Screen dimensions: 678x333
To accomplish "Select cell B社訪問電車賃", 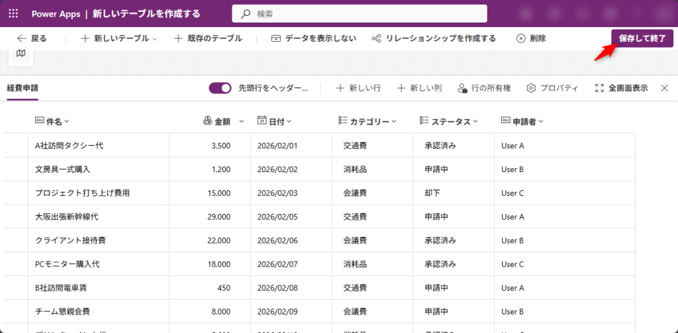I will (x=99, y=287).
